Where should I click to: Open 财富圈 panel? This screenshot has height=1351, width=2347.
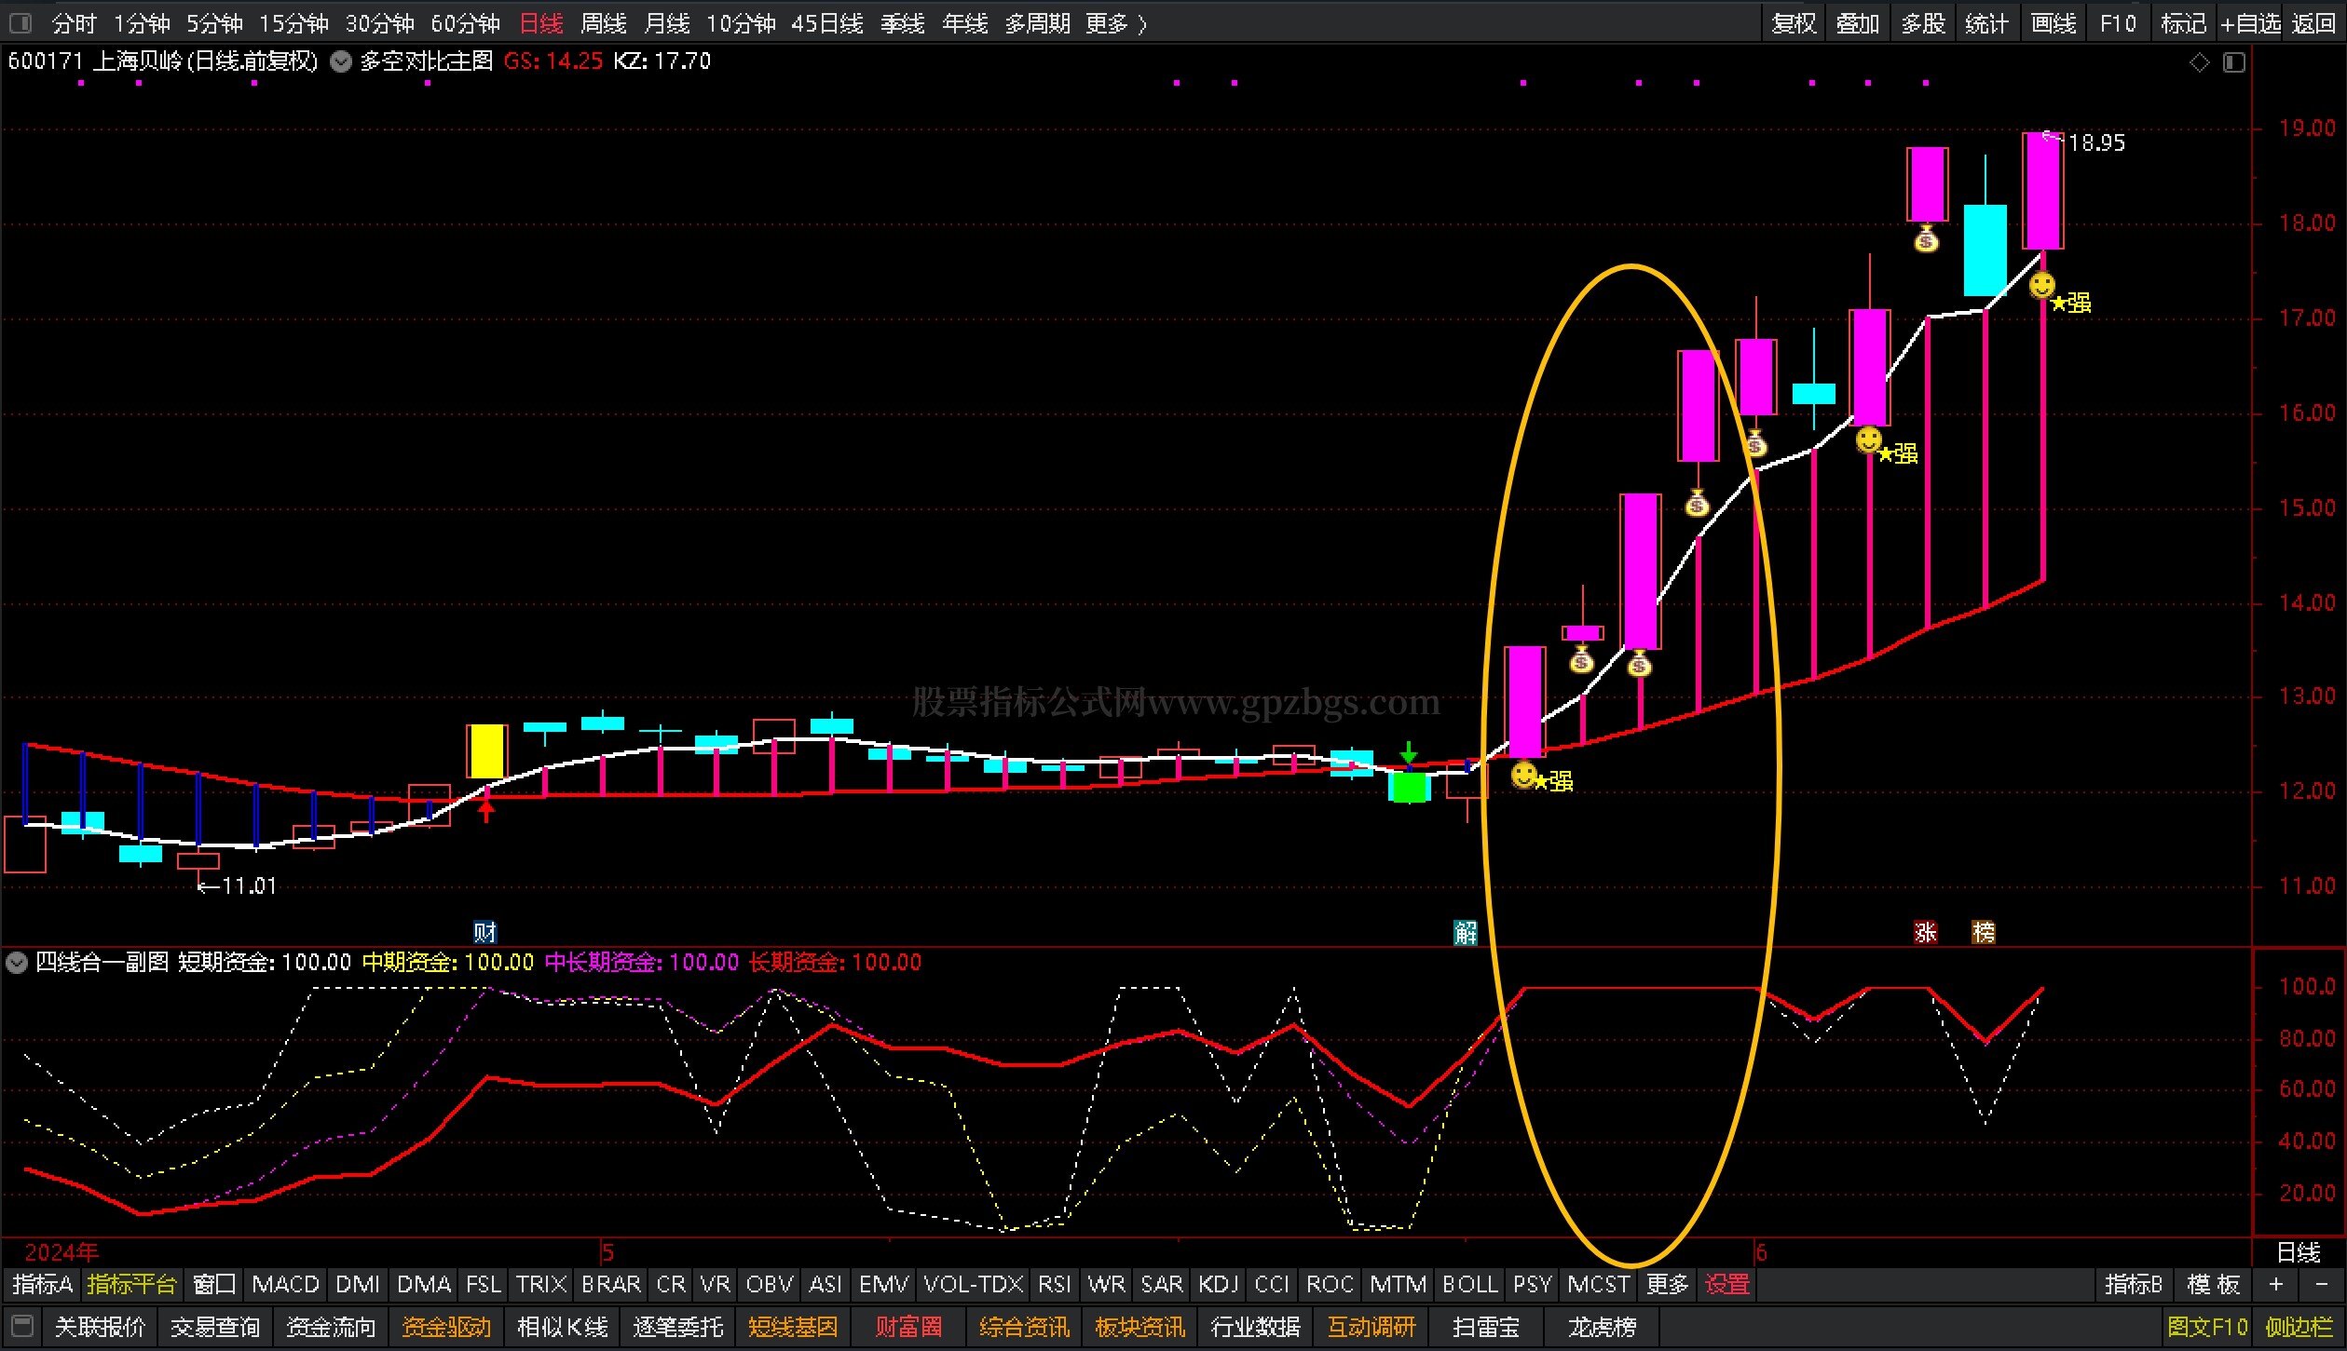point(908,1326)
